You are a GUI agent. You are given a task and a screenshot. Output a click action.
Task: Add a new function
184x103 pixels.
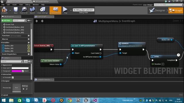click(x=29, y=35)
